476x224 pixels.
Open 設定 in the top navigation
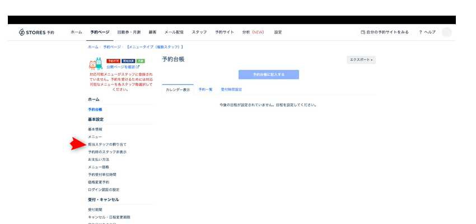click(278, 32)
